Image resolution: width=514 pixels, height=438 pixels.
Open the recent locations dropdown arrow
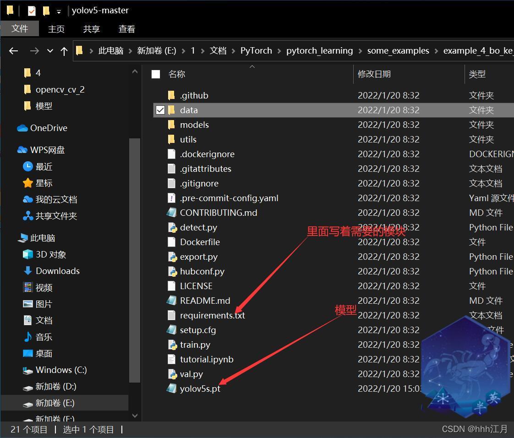point(50,51)
